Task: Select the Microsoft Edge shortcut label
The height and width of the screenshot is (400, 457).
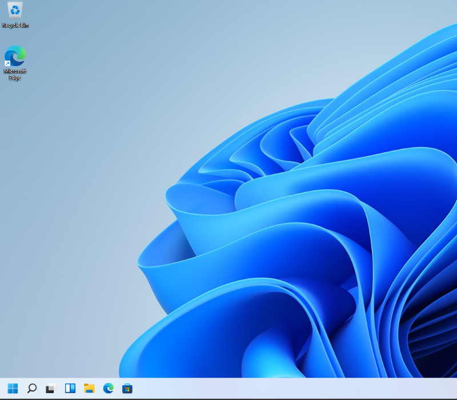Action: point(15,74)
